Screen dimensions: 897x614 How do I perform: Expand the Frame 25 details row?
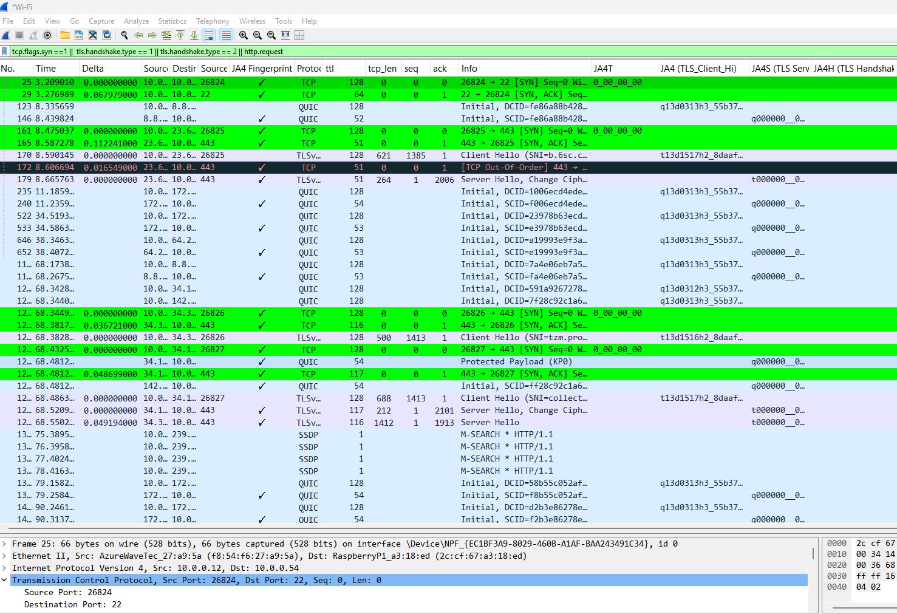click(x=5, y=544)
